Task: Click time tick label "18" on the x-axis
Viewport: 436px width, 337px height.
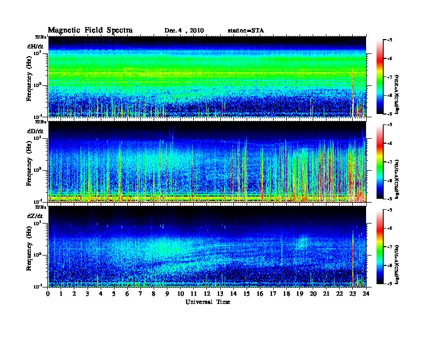Action: (286, 293)
